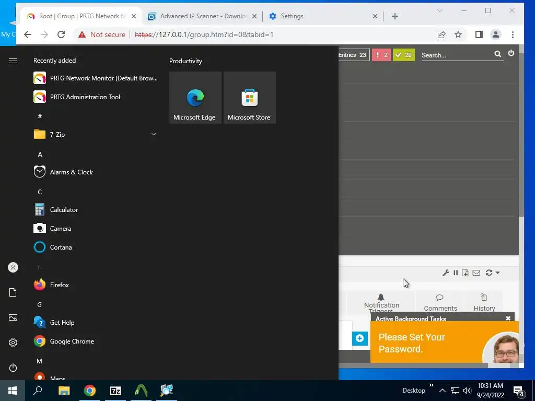Open Chrome three-dot menu
Viewport: 535px width, 401px height.
[513, 34]
